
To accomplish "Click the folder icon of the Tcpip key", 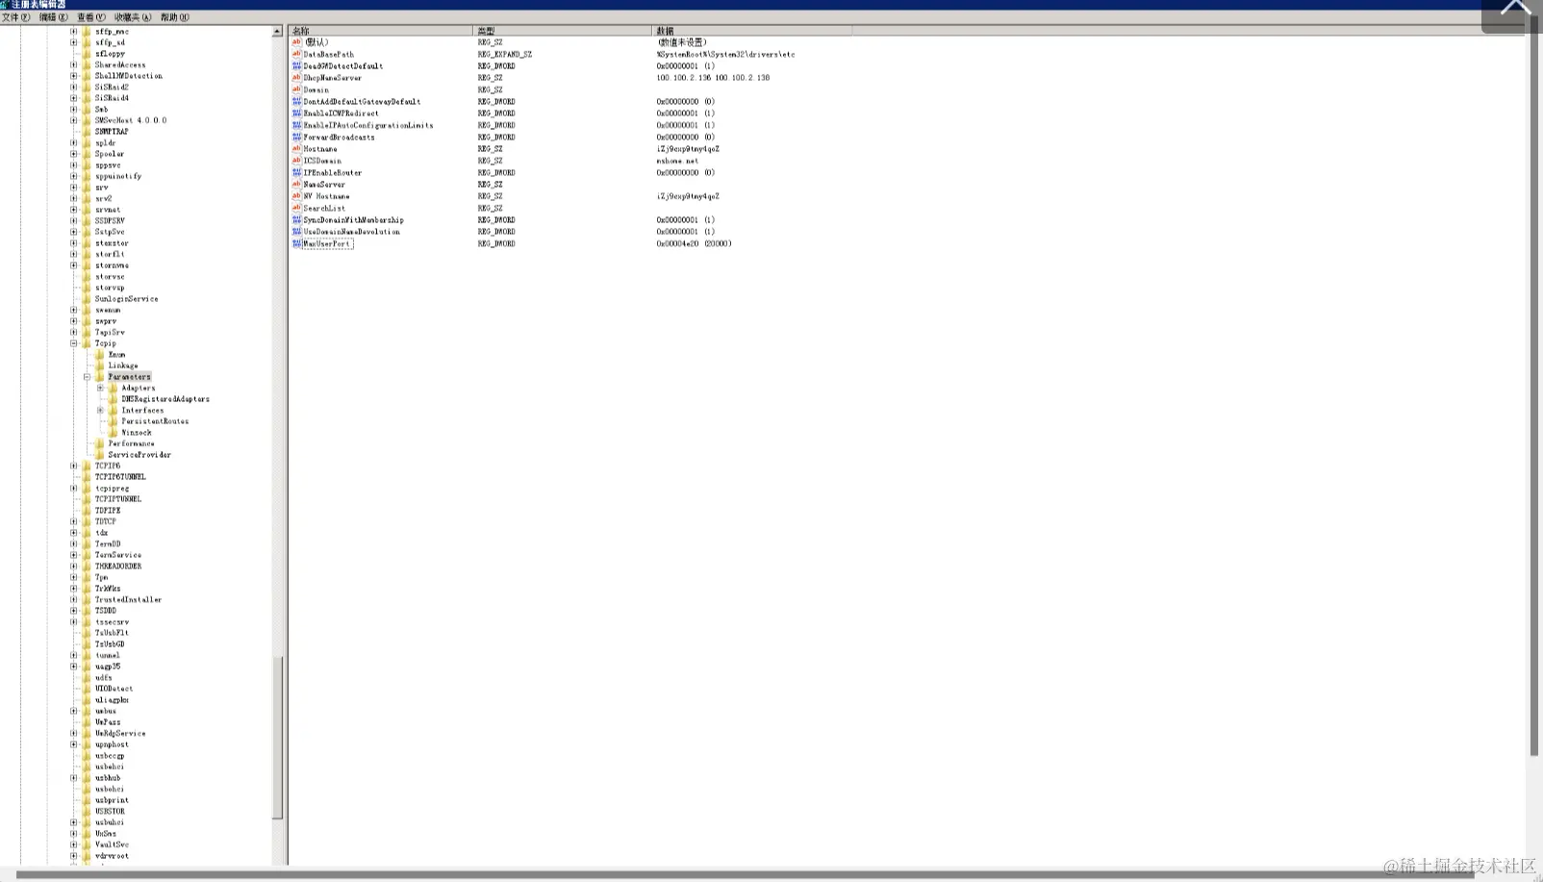I will (87, 343).
